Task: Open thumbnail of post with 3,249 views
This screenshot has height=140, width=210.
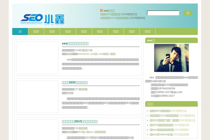Action: pos(37,58)
